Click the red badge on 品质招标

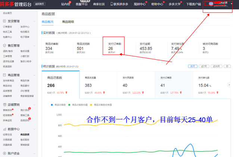click(x=30, y=119)
